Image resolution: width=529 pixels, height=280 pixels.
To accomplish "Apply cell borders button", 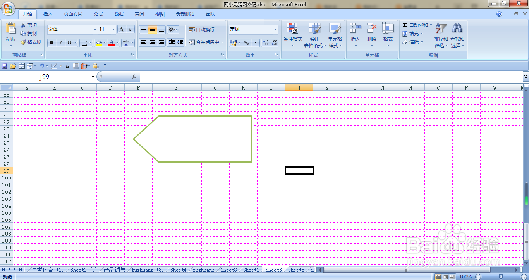I will [84, 43].
